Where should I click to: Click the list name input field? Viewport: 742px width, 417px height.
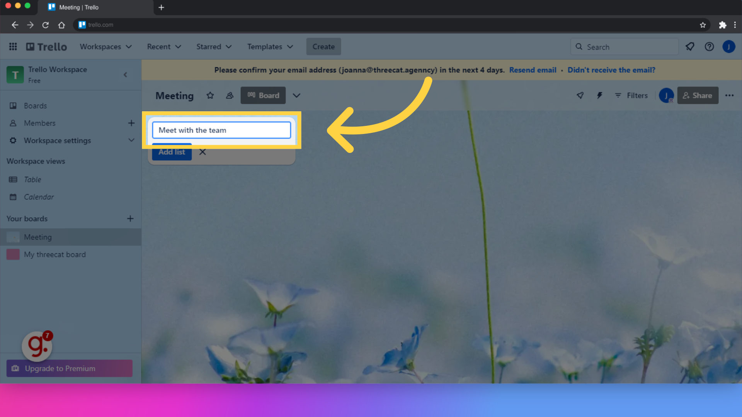(221, 130)
